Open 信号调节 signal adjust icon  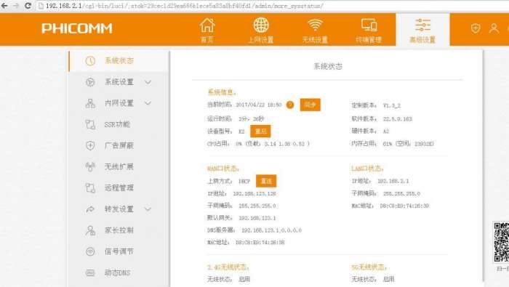point(90,251)
